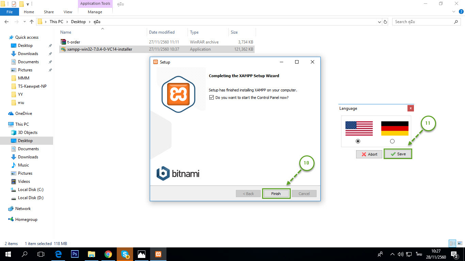Go up one folder level arrow
Screen dimensions: 465x261
[32, 22]
